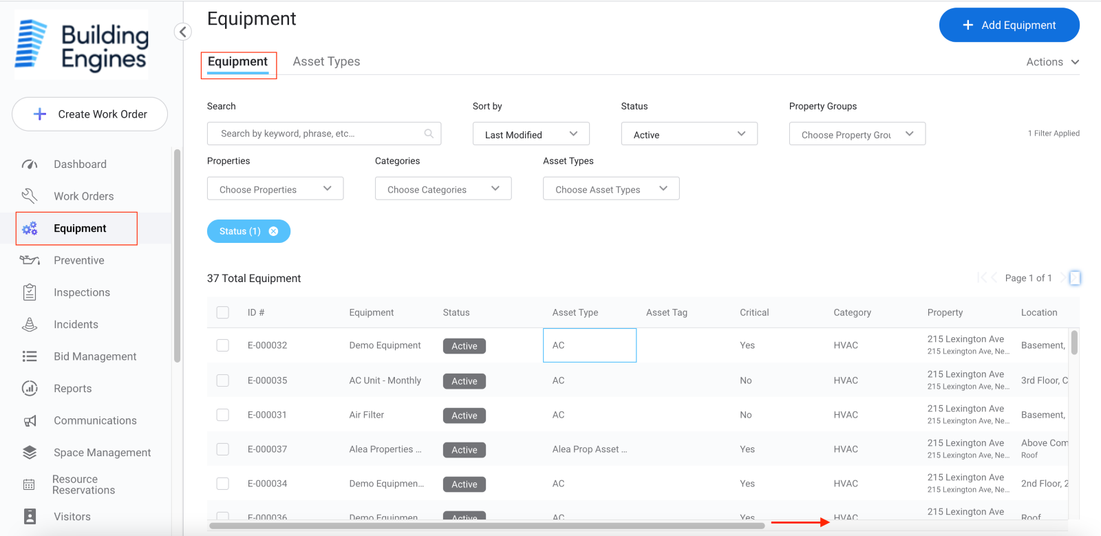This screenshot has height=536, width=1101.
Task: Expand the Choose Properties dropdown
Action: pyautogui.click(x=275, y=189)
